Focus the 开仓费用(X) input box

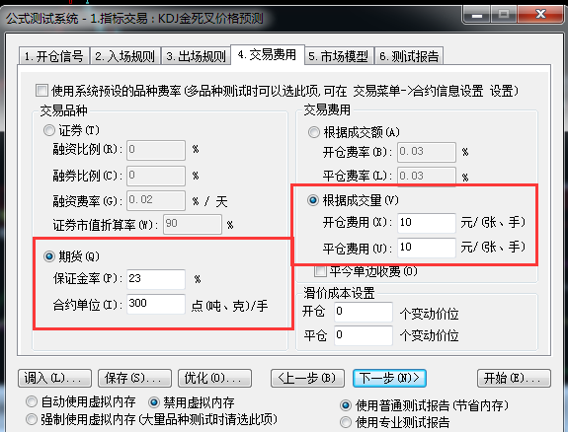point(427,223)
